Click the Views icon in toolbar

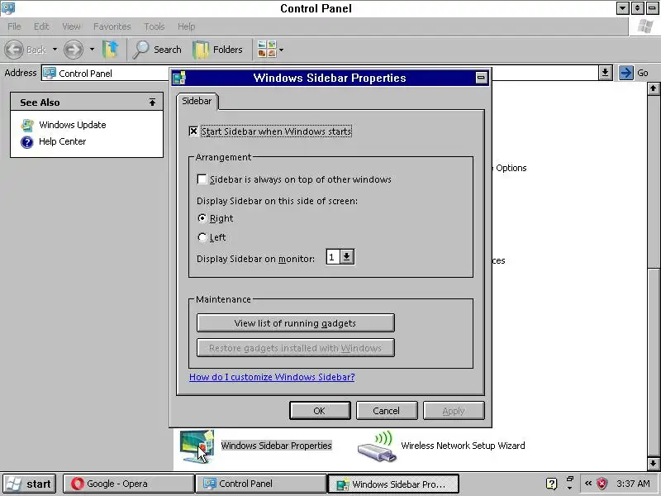tap(267, 50)
